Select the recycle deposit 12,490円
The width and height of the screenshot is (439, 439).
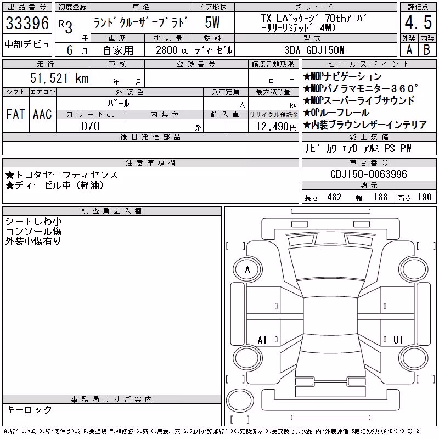click(277, 127)
